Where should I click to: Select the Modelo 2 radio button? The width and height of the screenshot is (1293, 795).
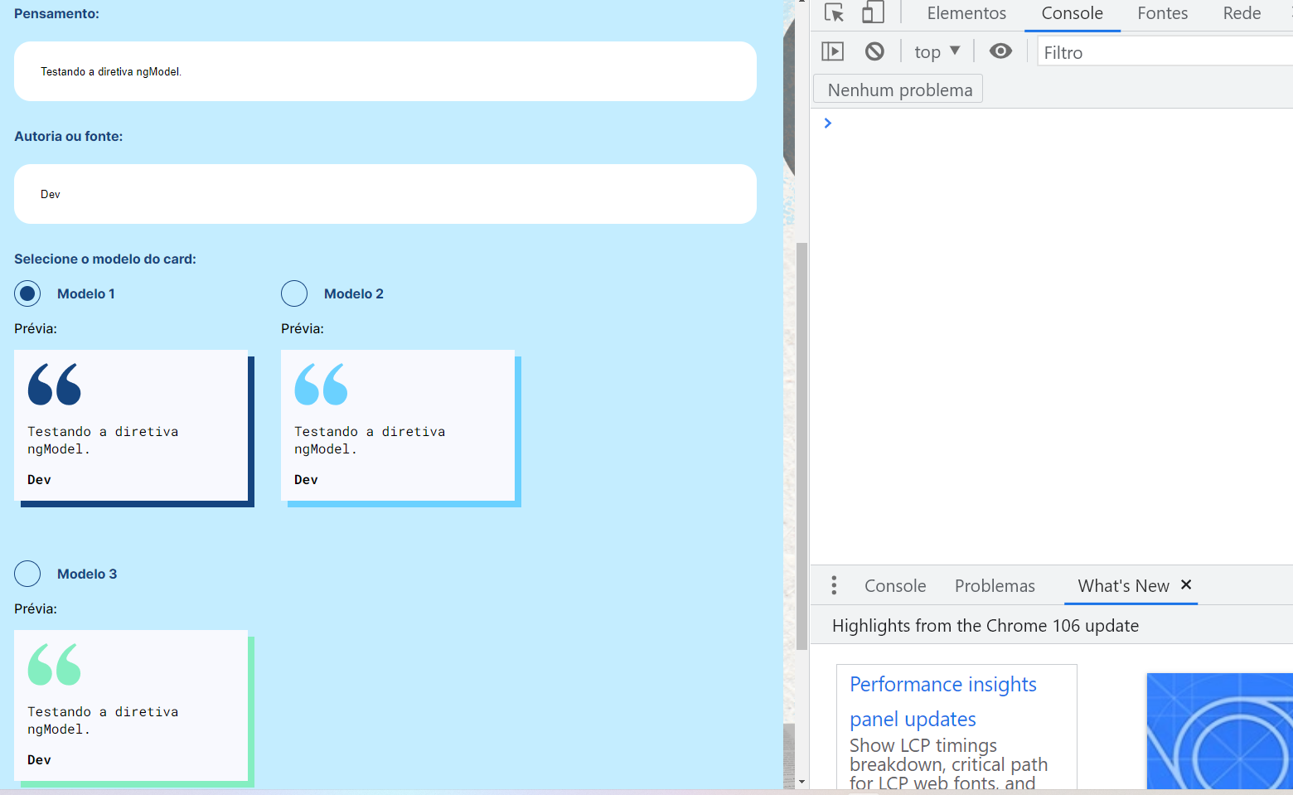click(x=294, y=293)
